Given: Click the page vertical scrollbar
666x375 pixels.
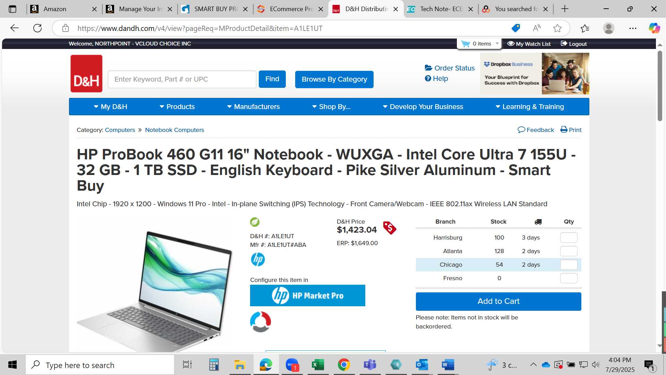Looking at the screenshot, I should (660, 86).
